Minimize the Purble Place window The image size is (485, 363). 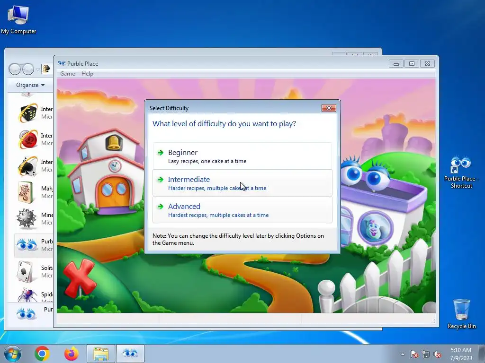396,64
